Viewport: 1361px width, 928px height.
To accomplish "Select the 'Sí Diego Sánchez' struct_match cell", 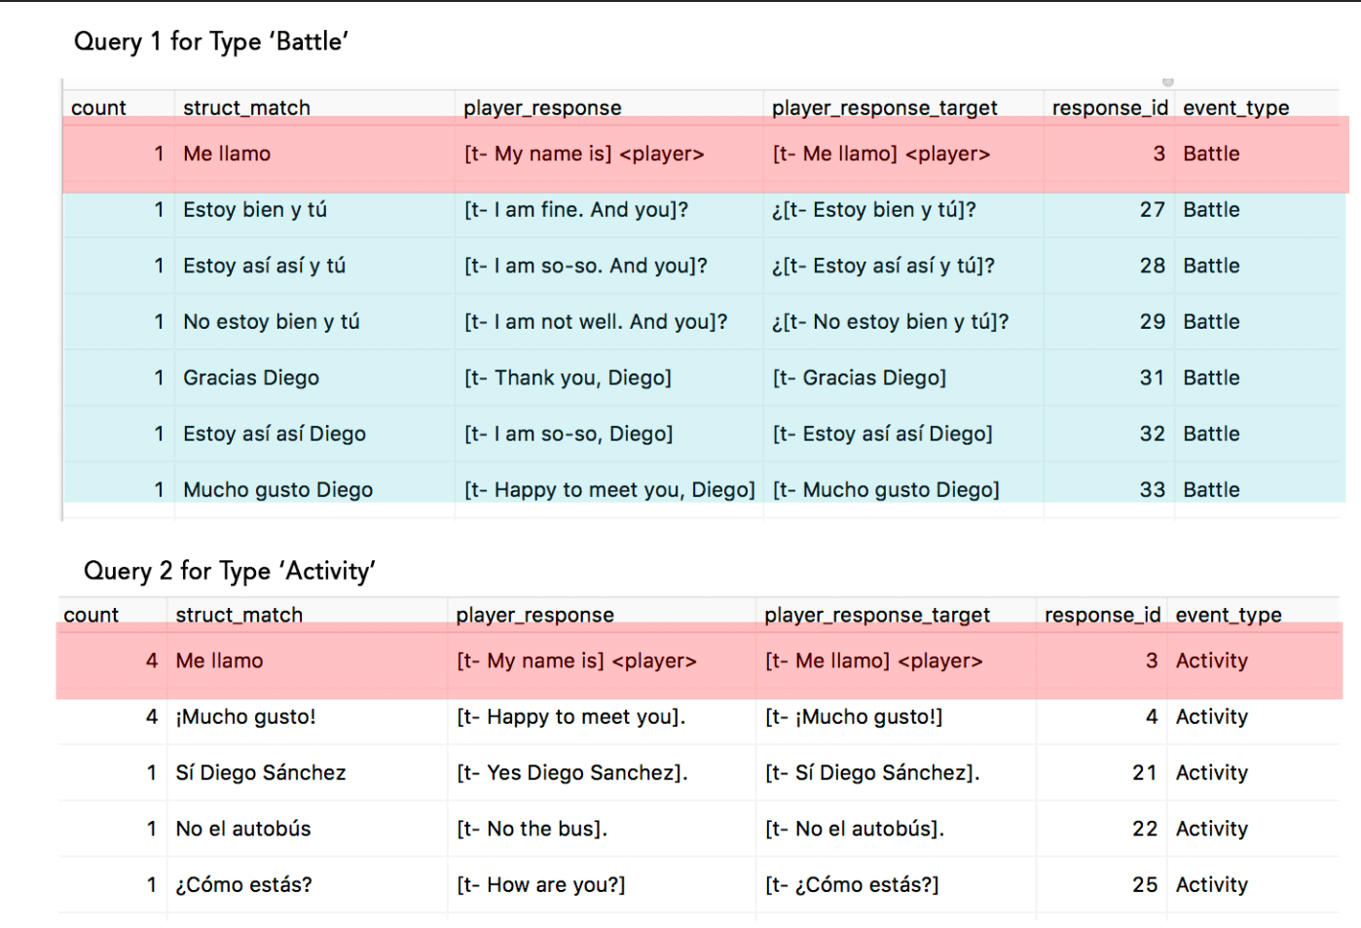I will point(261,773).
